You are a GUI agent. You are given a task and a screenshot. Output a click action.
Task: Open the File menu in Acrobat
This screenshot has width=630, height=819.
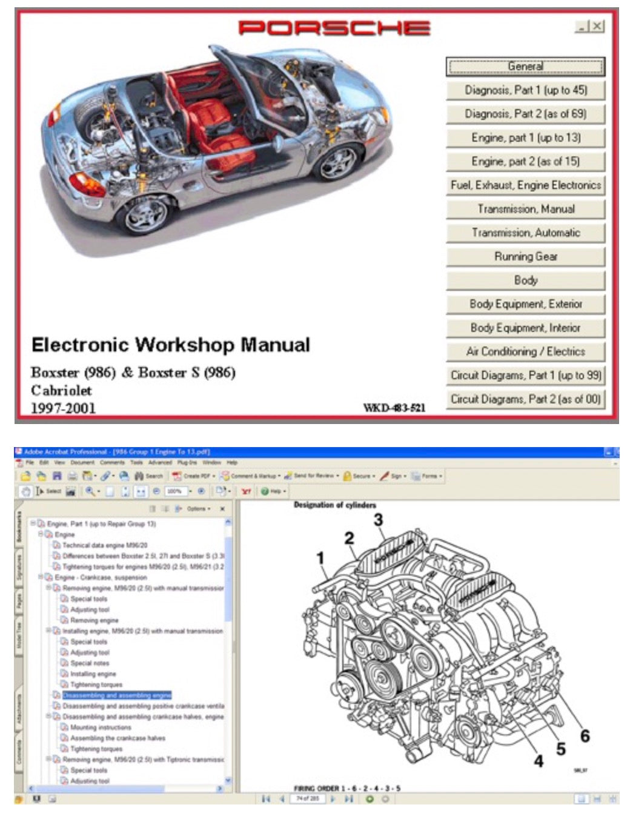(x=30, y=462)
